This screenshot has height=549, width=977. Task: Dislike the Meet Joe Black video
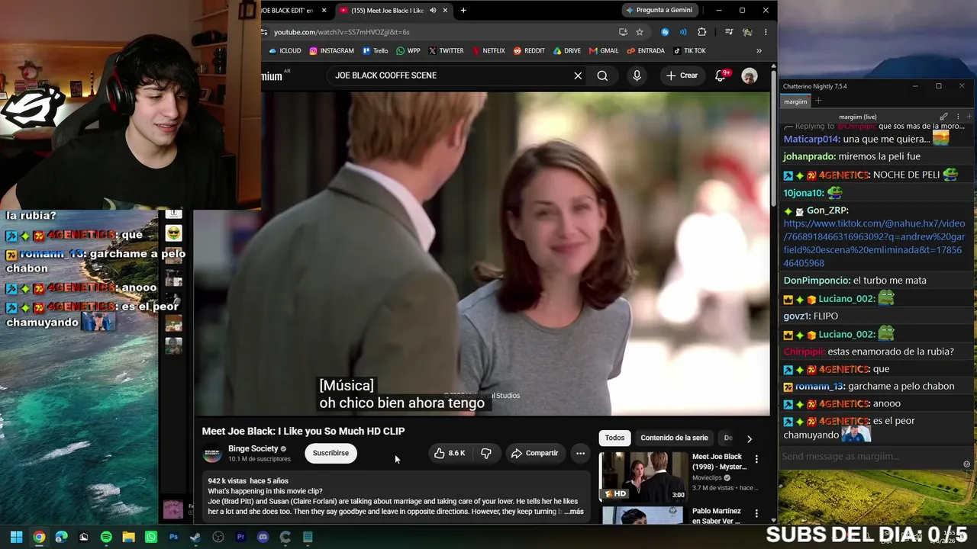point(485,453)
